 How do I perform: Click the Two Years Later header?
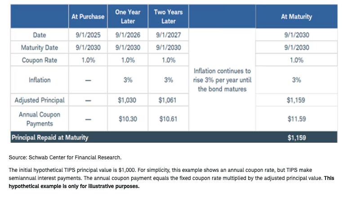[168, 17]
